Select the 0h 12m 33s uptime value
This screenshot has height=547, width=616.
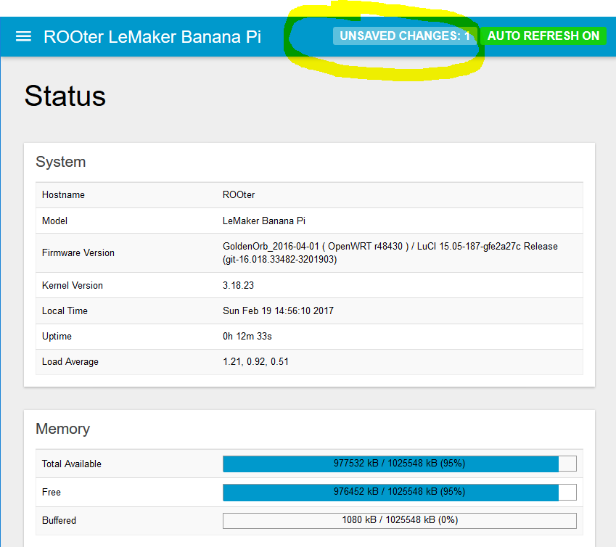pos(247,337)
